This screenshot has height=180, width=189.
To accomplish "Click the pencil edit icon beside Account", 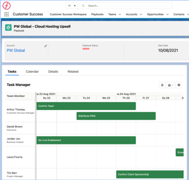I will point(45,46).
